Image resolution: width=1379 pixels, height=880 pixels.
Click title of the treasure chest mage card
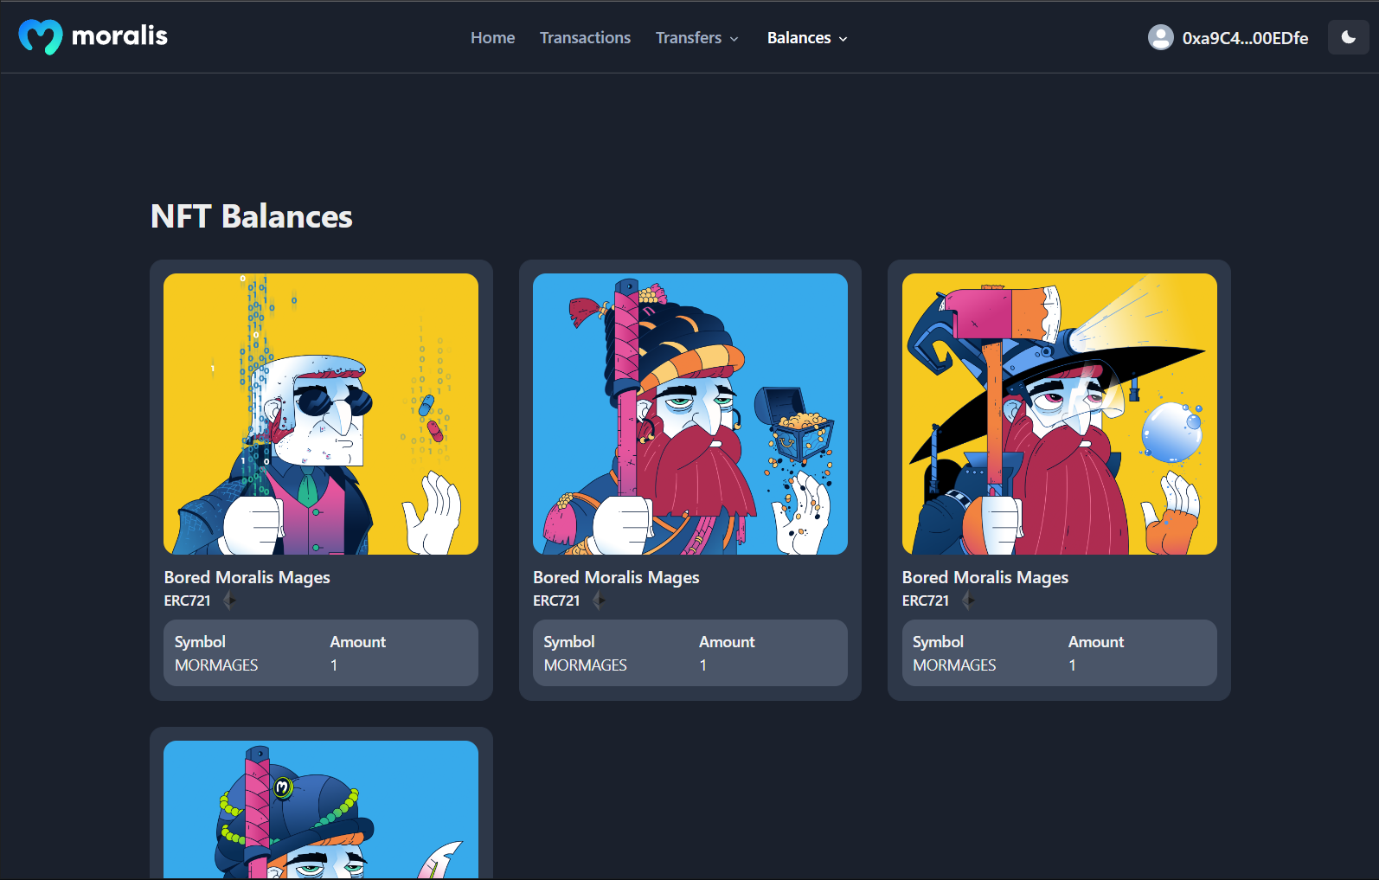coord(616,577)
